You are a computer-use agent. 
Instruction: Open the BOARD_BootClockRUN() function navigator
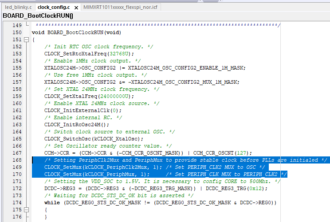pos(38,16)
